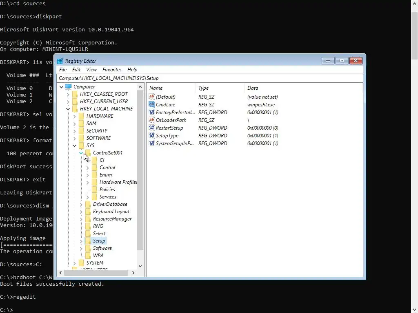Image resolution: width=418 pixels, height=313 pixels.
Task: Expand HKEY_CLASSES_ROOT hive
Action: (68, 94)
